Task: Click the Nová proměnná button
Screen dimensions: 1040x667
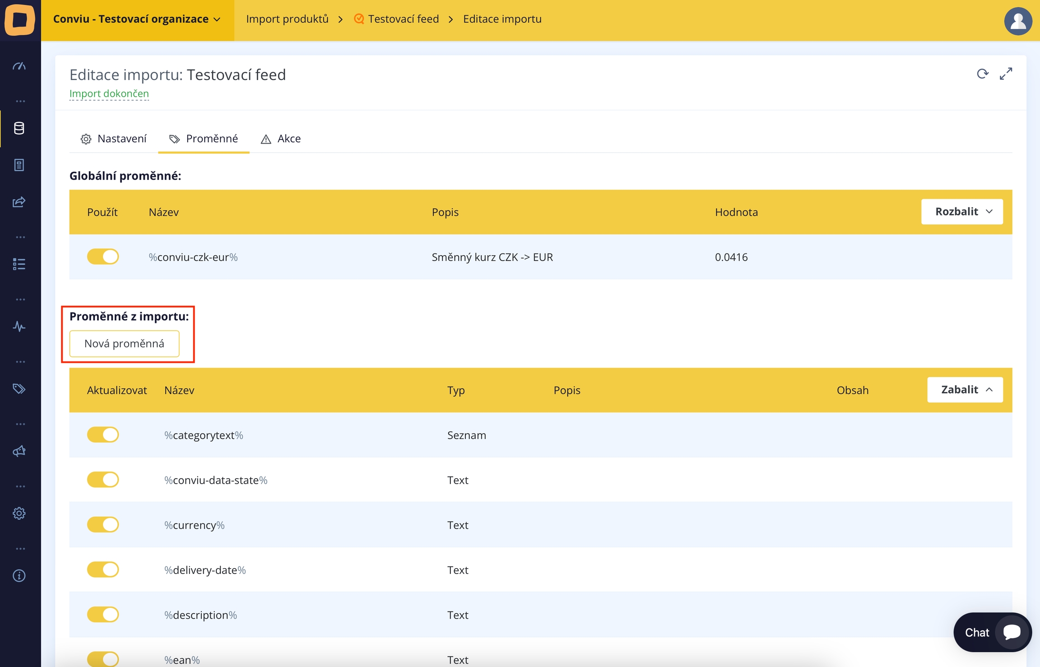Action: click(124, 344)
